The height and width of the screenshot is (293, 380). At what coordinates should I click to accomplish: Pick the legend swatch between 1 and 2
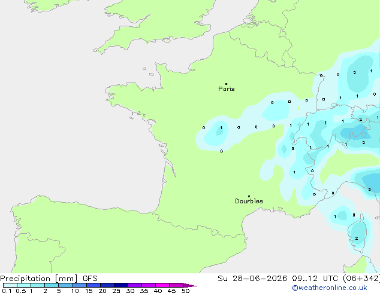point(38,285)
